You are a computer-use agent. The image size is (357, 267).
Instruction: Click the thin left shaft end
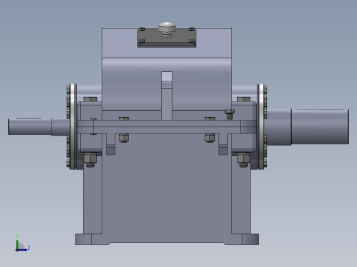click(x=30, y=127)
